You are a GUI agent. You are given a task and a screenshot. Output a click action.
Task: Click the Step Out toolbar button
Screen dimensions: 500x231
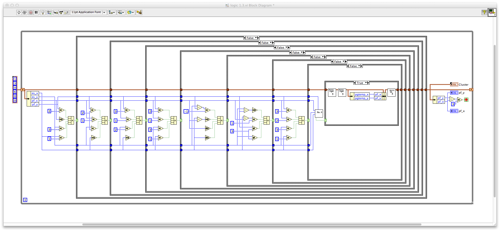tap(66, 12)
